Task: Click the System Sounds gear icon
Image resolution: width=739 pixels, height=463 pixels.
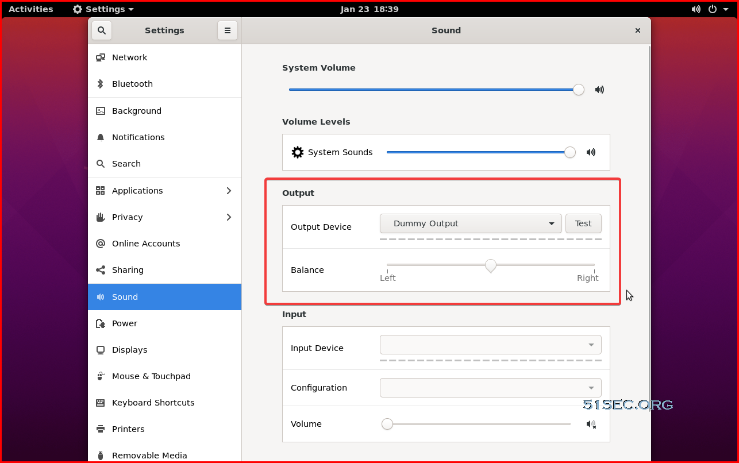Action: pyautogui.click(x=298, y=152)
